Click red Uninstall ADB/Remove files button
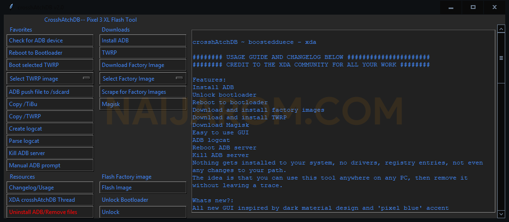 [50, 212]
